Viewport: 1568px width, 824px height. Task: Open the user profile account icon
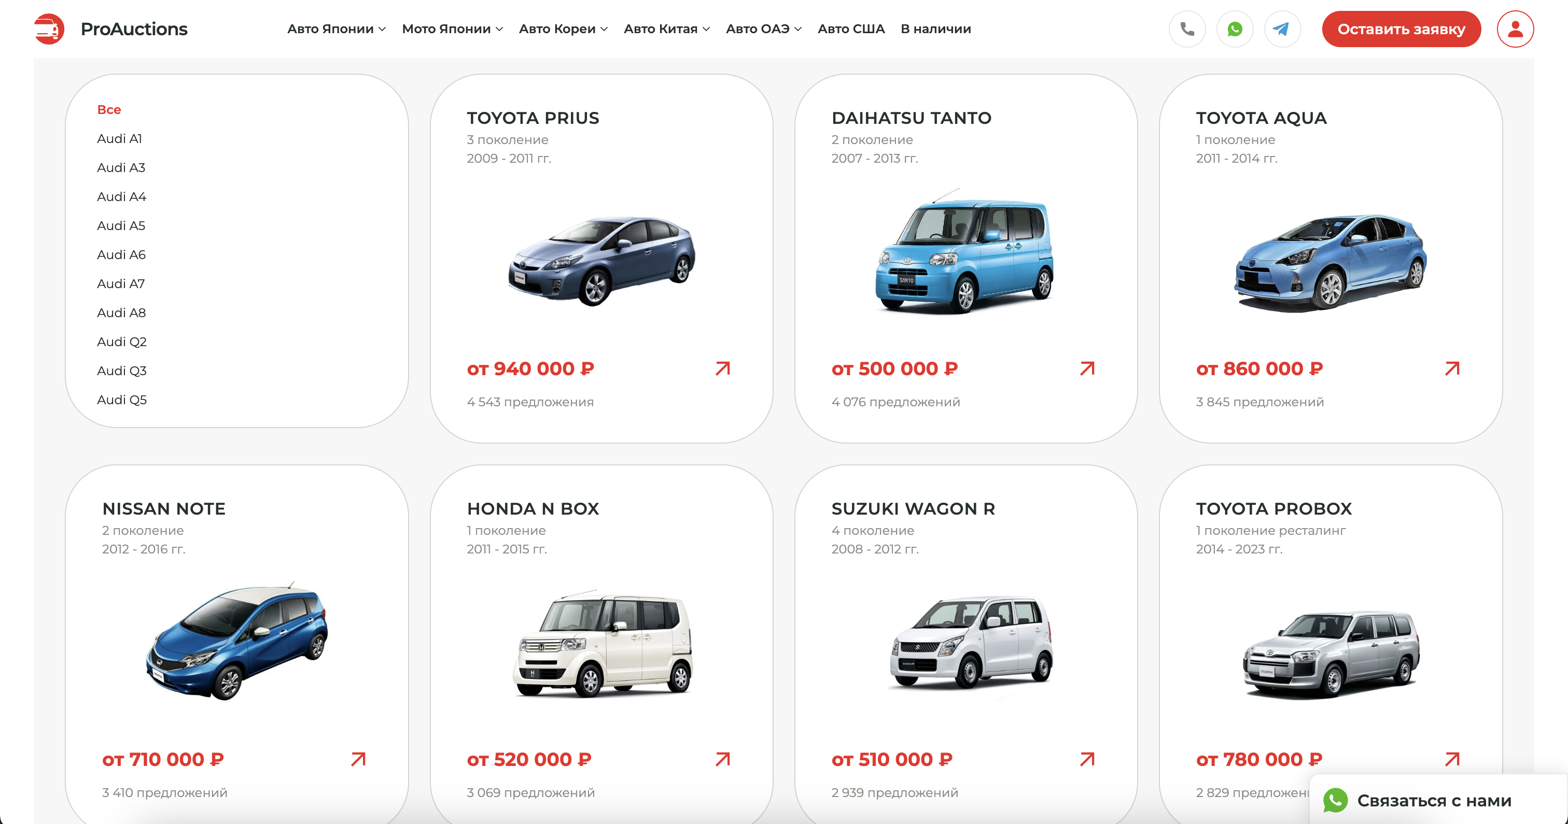(1515, 29)
